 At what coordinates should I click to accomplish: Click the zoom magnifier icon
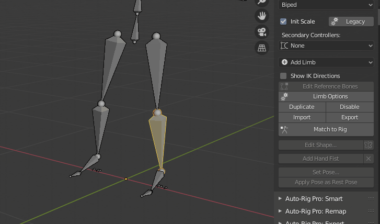[x=262, y=2]
